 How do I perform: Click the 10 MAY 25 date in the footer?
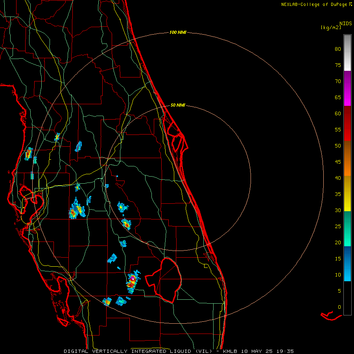[x=257, y=351]
